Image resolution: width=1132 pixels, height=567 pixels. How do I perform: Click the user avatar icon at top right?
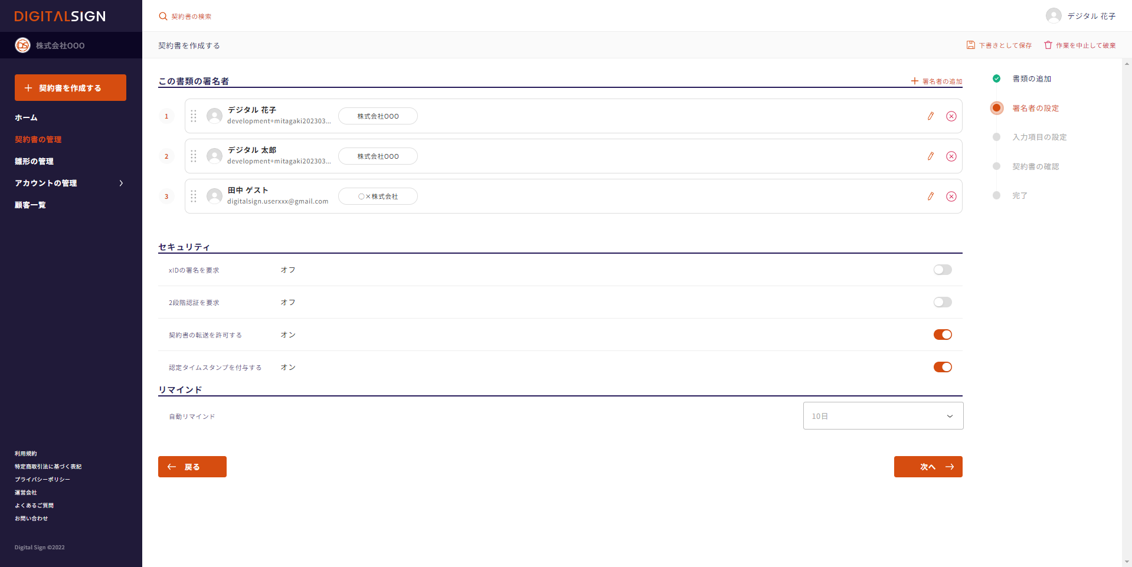(x=1054, y=16)
